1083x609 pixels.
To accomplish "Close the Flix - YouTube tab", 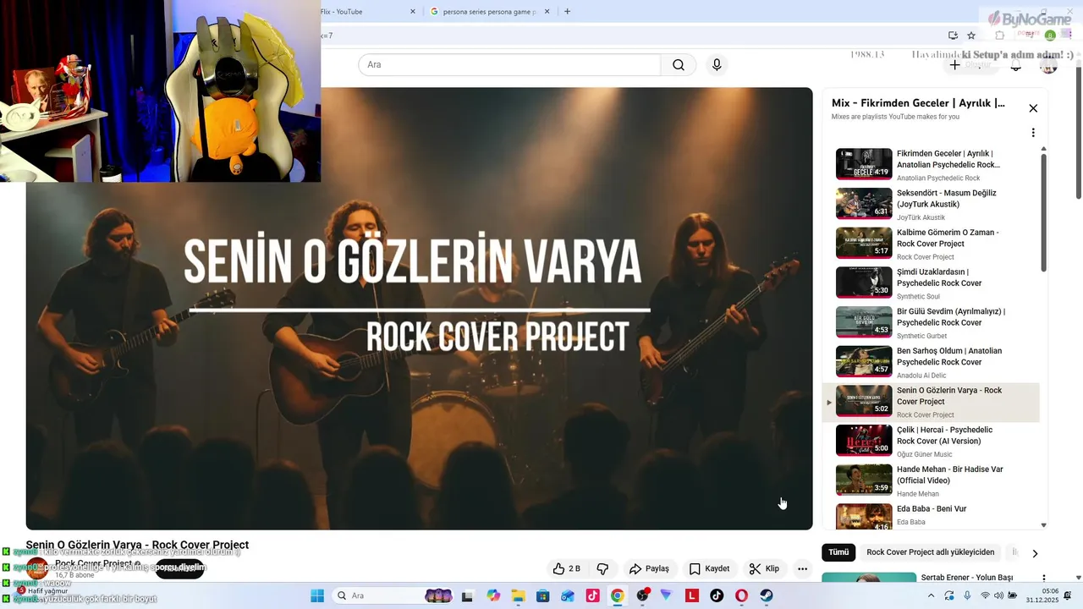I will tap(413, 11).
